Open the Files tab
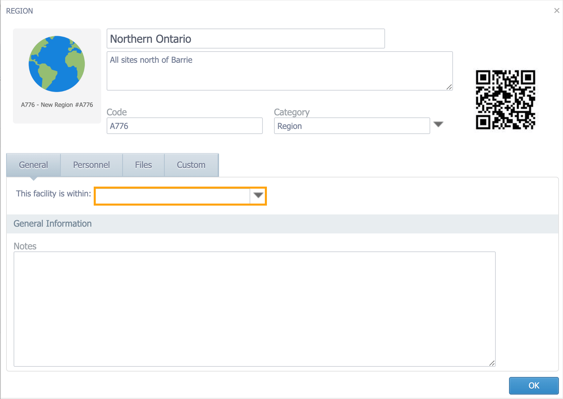Screen dimensions: 563x399 point(143,165)
